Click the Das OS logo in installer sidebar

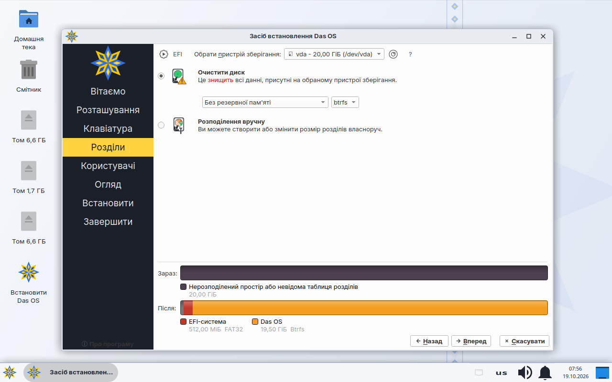pyautogui.click(x=108, y=63)
